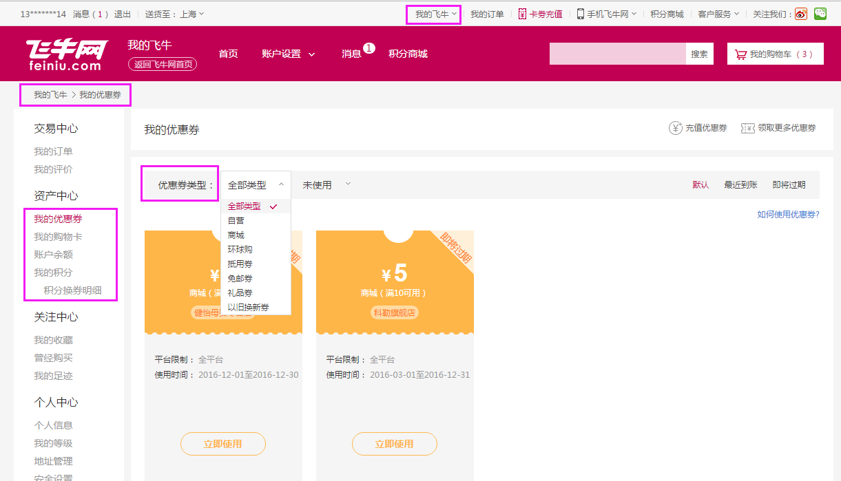Click 使用时间 2016-12-01至2016-12-30 text

pyautogui.click(x=227, y=375)
